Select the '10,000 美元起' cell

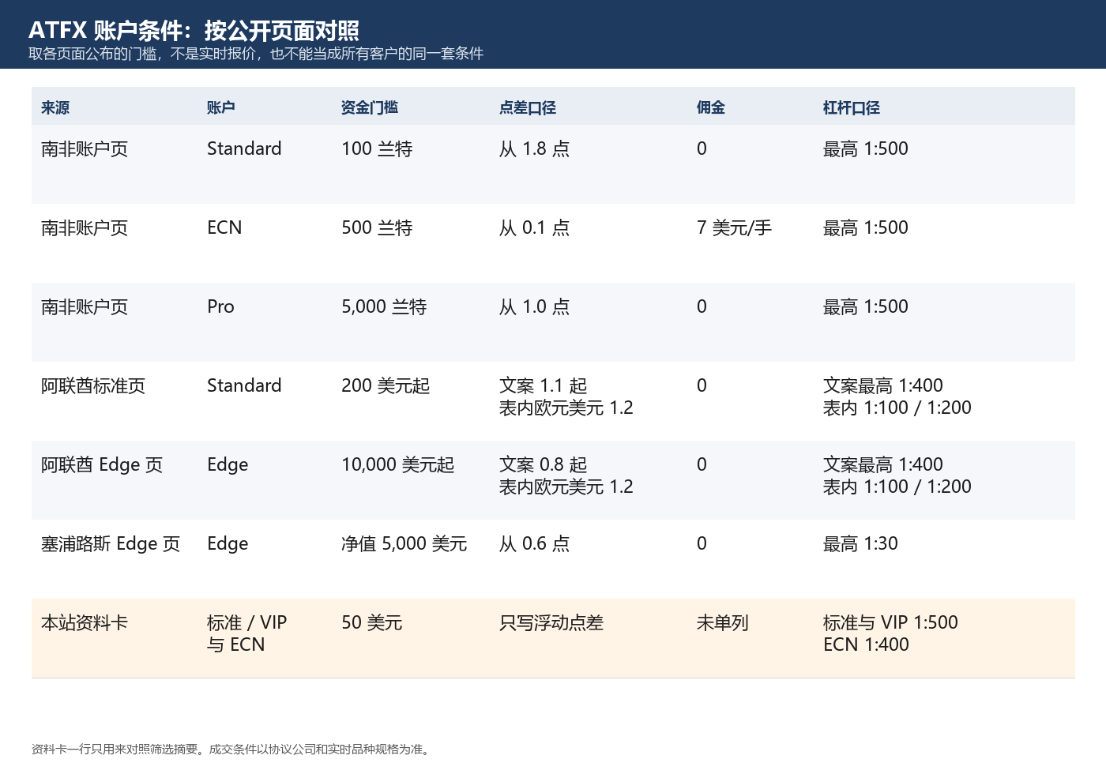[x=397, y=464]
